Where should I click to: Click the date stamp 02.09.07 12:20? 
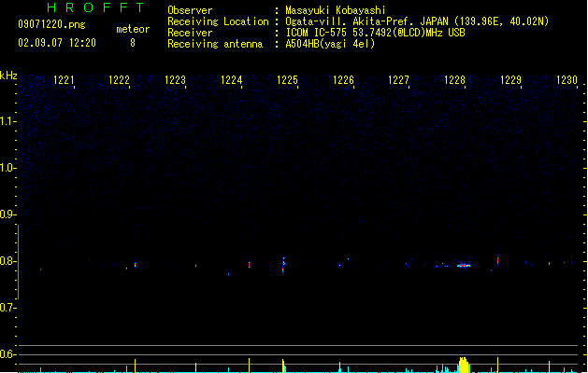click(57, 43)
